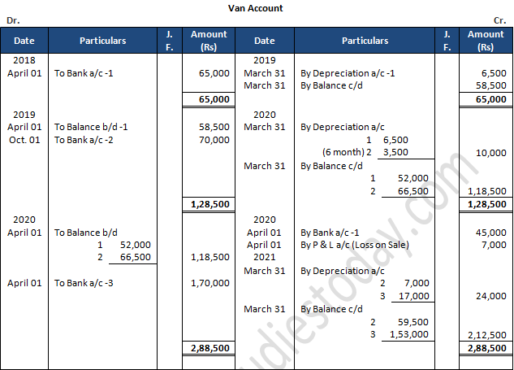514x370 pixels.
Task: Click the 'Dr.' label
Action: pyautogui.click(x=13, y=20)
